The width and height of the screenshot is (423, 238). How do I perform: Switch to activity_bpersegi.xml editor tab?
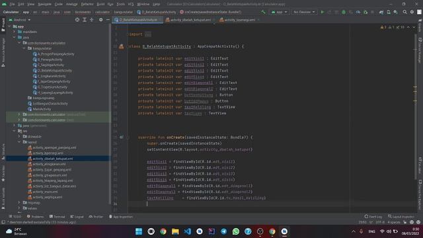239,20
